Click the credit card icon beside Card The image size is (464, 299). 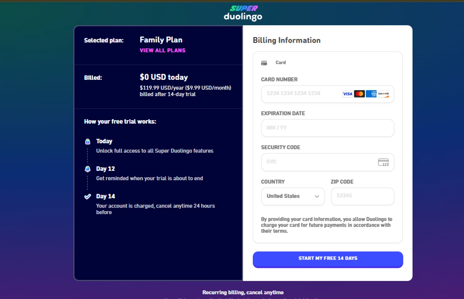pos(264,63)
